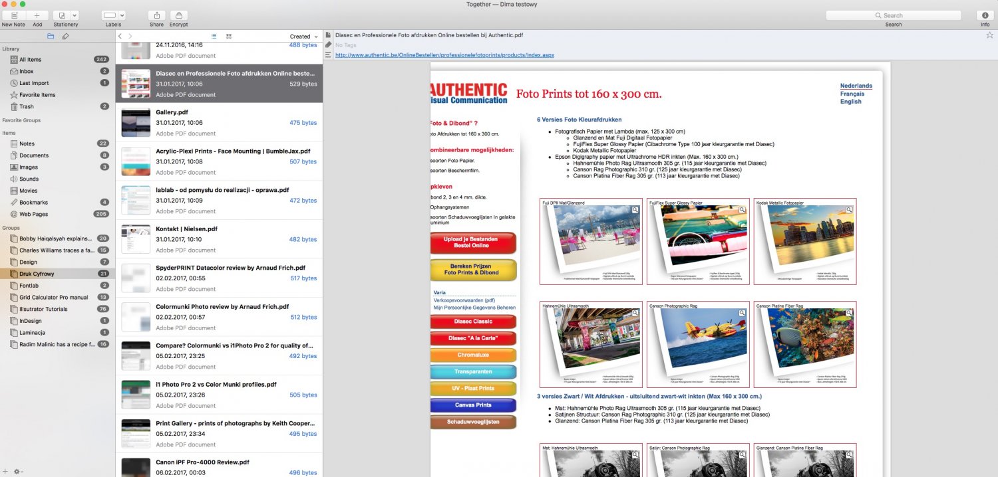Open the Verkoopsvoorwaarden (pdf) link
Image resolution: width=998 pixels, height=477 pixels.
point(464,300)
